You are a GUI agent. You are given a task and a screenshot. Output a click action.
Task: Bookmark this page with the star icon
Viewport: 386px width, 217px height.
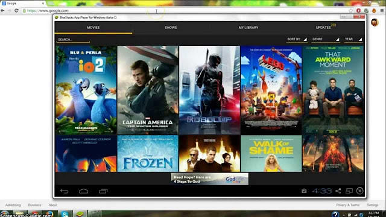tap(351, 11)
